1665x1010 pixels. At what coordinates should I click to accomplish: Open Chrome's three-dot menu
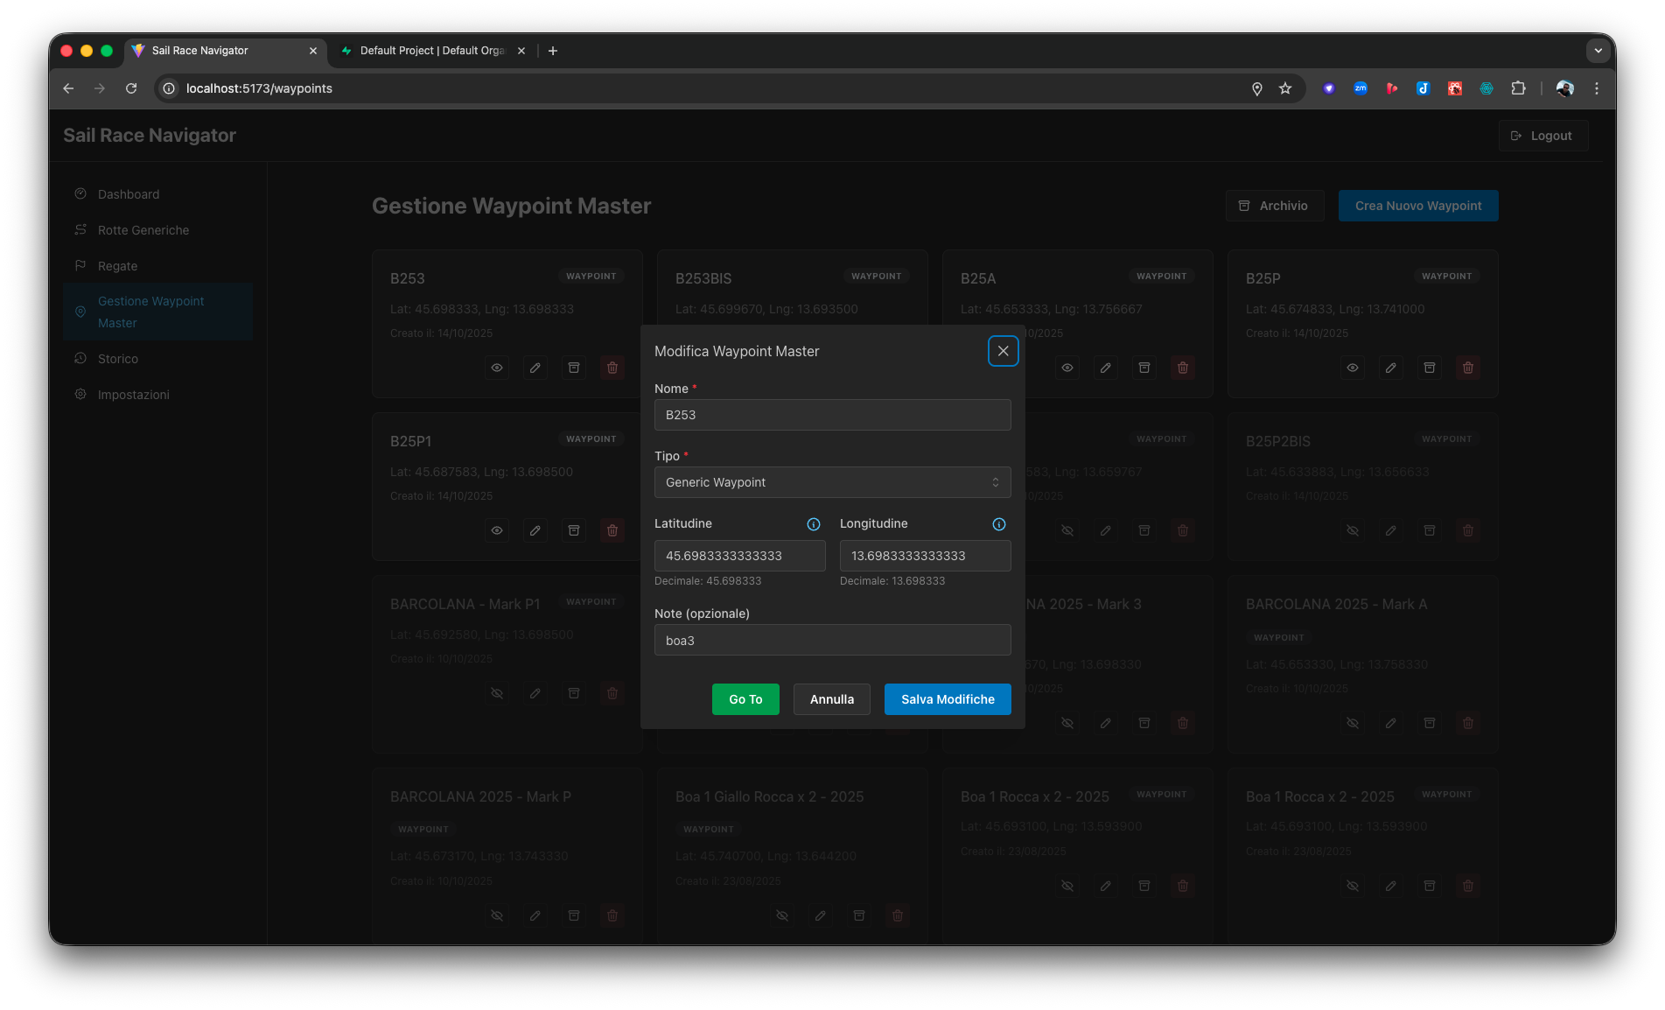(1597, 88)
